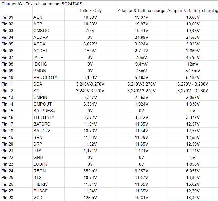Select the '1,924V' cell
218x201 pixels.
142,104
